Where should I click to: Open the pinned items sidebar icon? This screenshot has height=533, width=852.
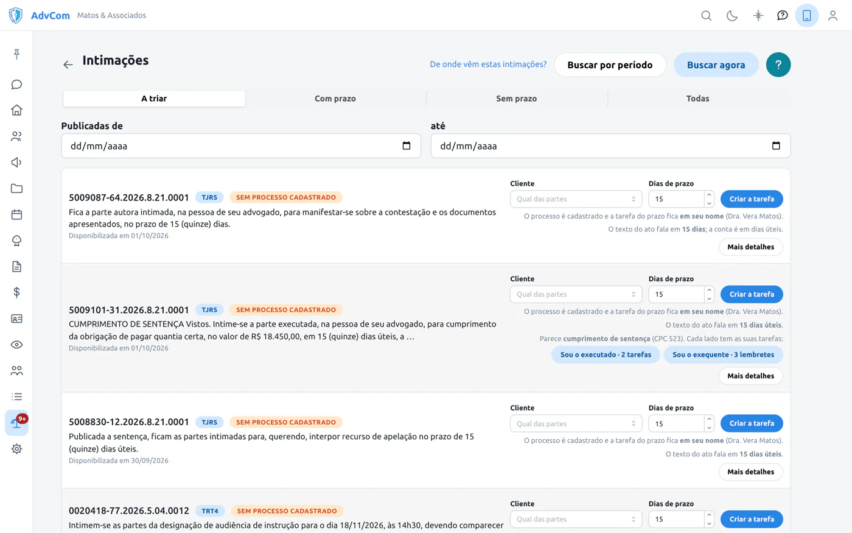tap(16, 54)
